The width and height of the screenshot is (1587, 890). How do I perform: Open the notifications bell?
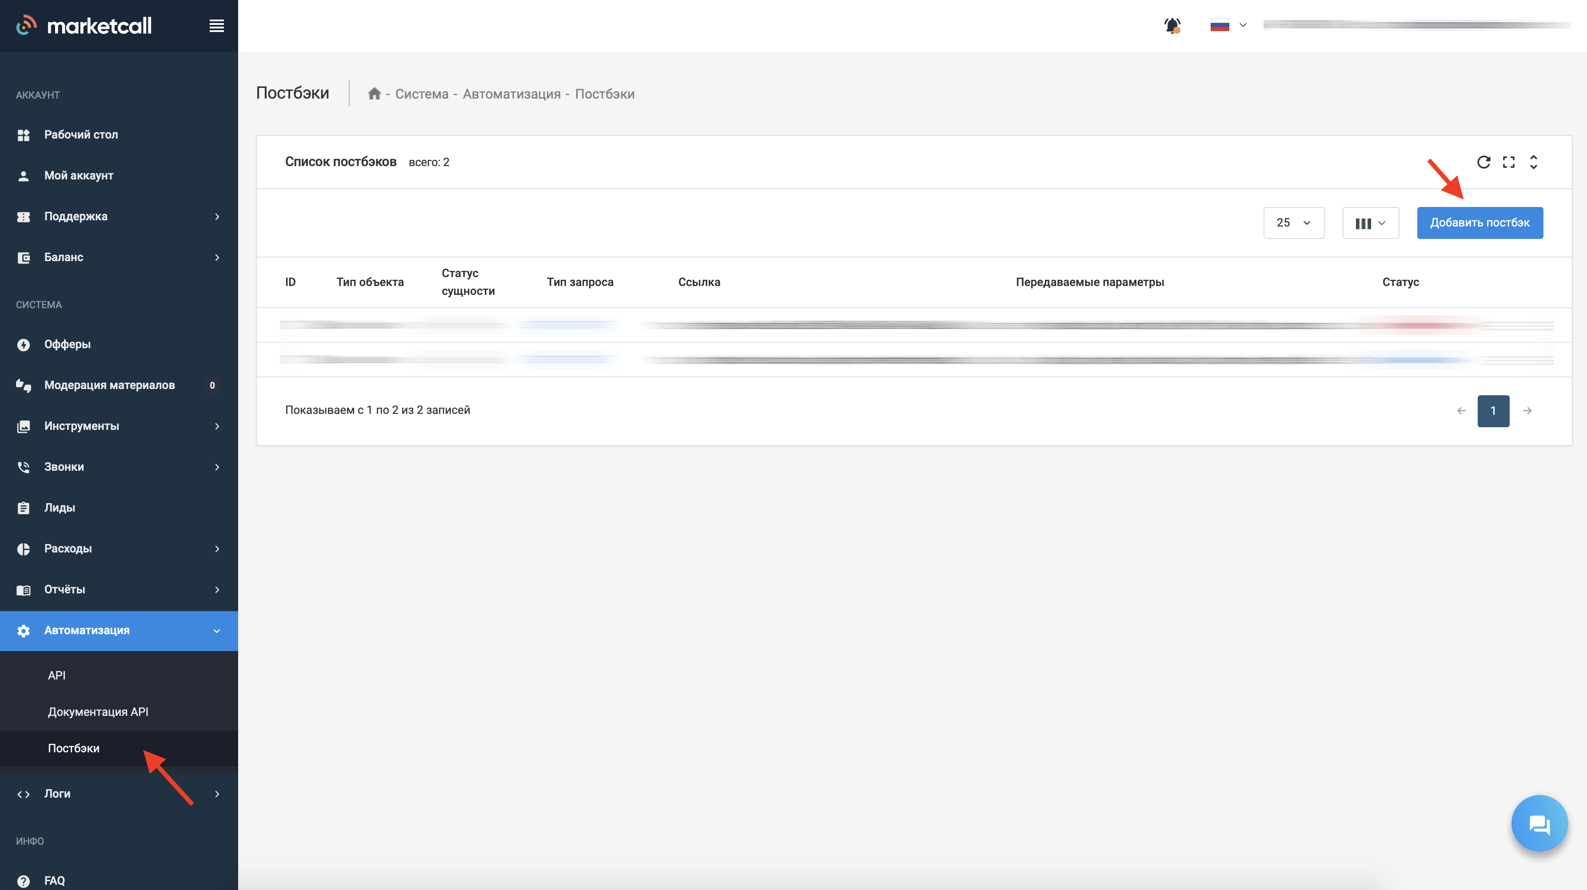tap(1172, 25)
